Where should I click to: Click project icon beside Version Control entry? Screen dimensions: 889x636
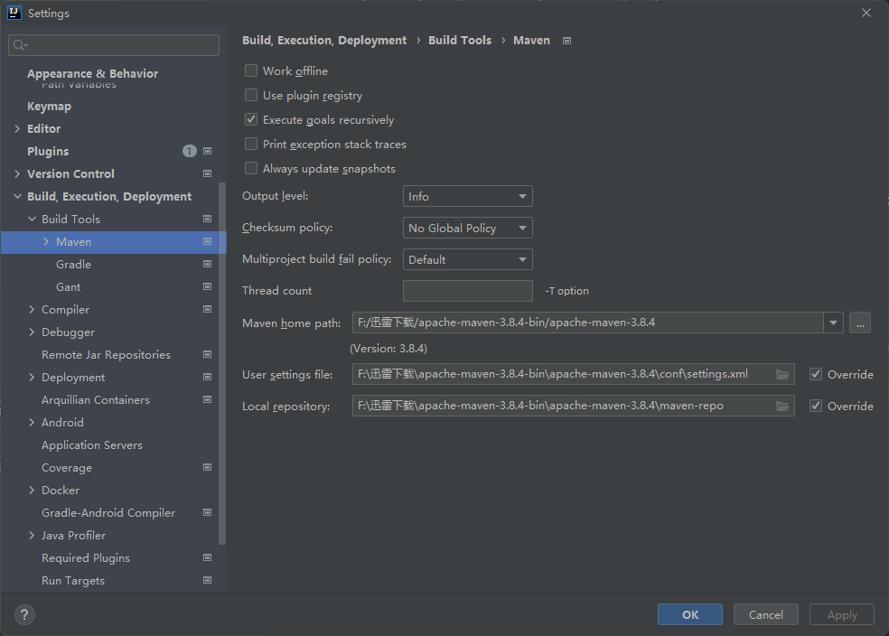[x=207, y=173]
